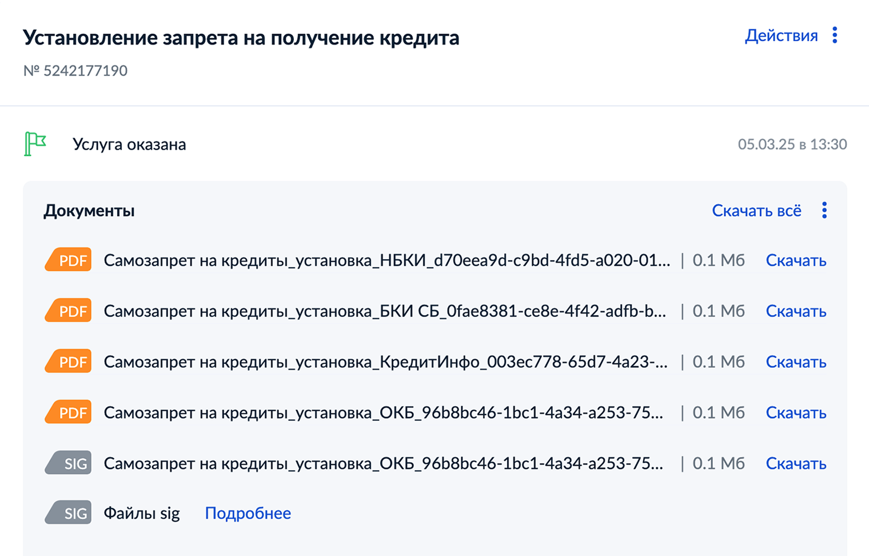Click the PDF icon for the КредитИнфо document
869x556 pixels.
click(x=67, y=361)
